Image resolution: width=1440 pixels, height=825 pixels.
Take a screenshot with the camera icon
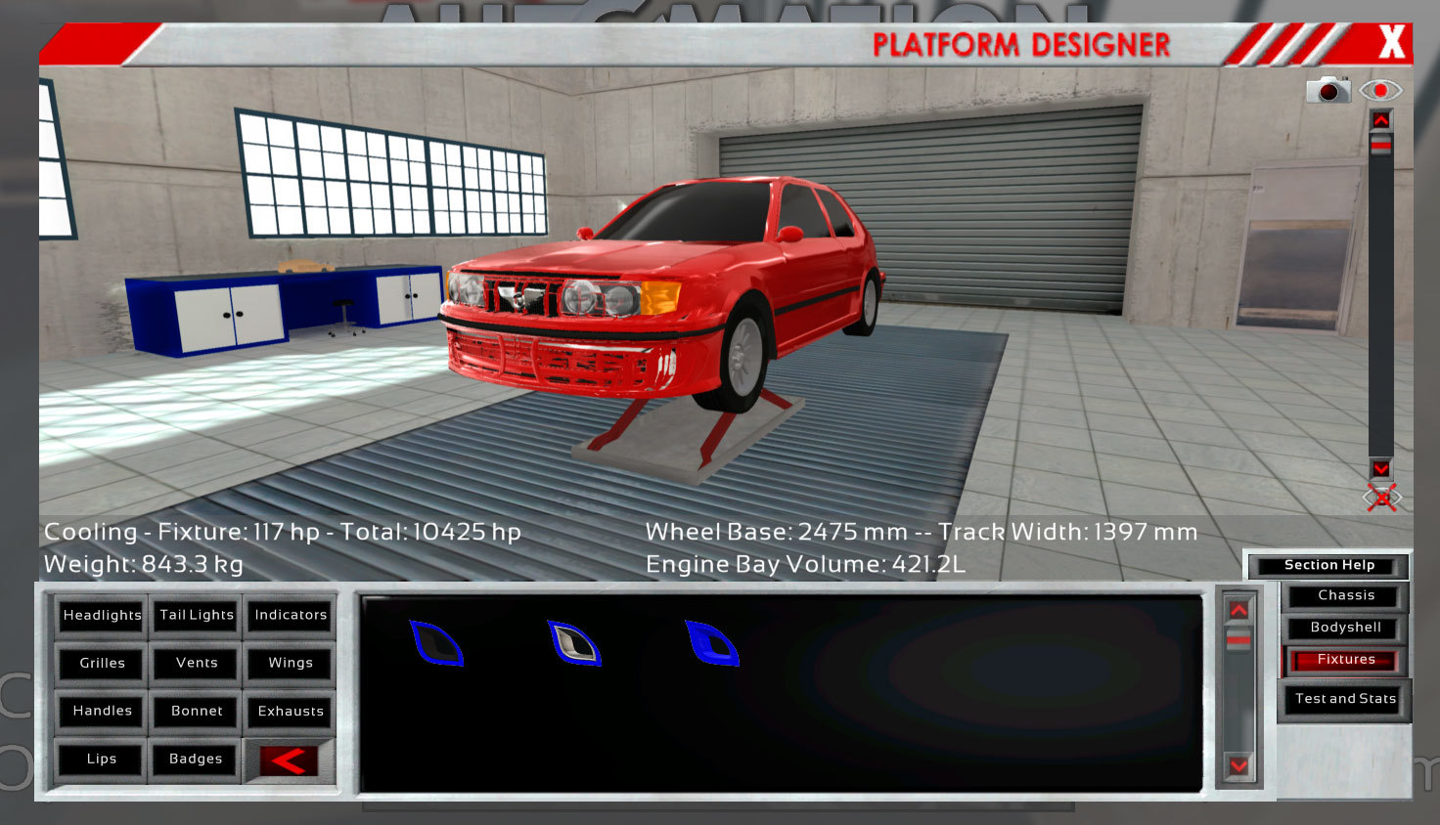click(1327, 90)
